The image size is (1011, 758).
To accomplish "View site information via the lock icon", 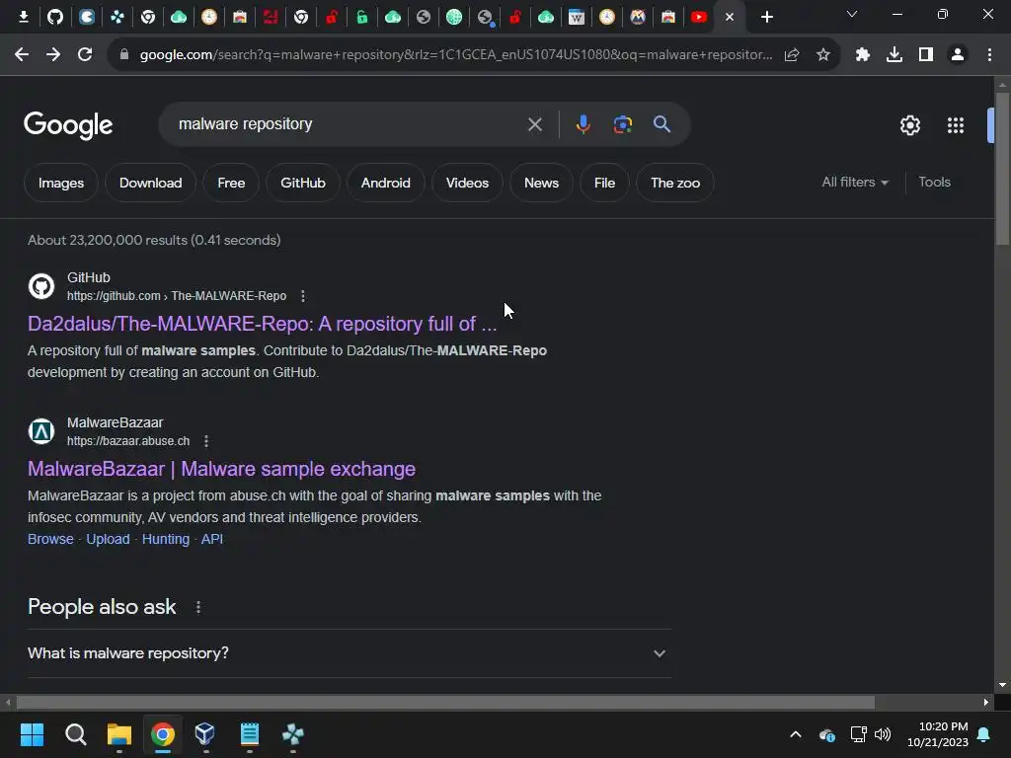I will [124, 55].
